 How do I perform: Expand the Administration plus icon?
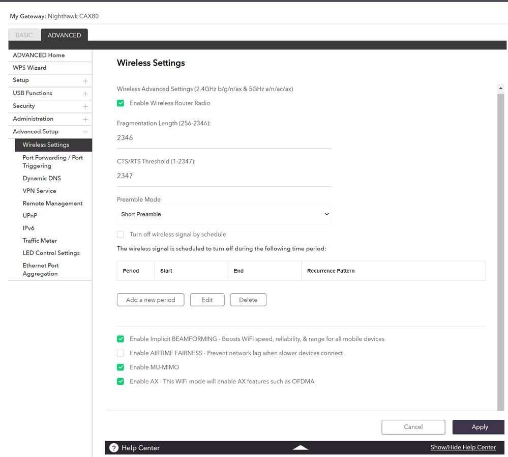point(85,120)
